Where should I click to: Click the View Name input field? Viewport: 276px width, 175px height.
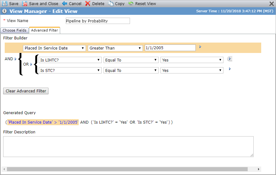98,21
